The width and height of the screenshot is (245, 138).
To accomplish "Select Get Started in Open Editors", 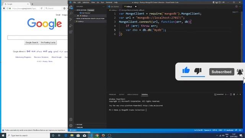I will [86, 13].
